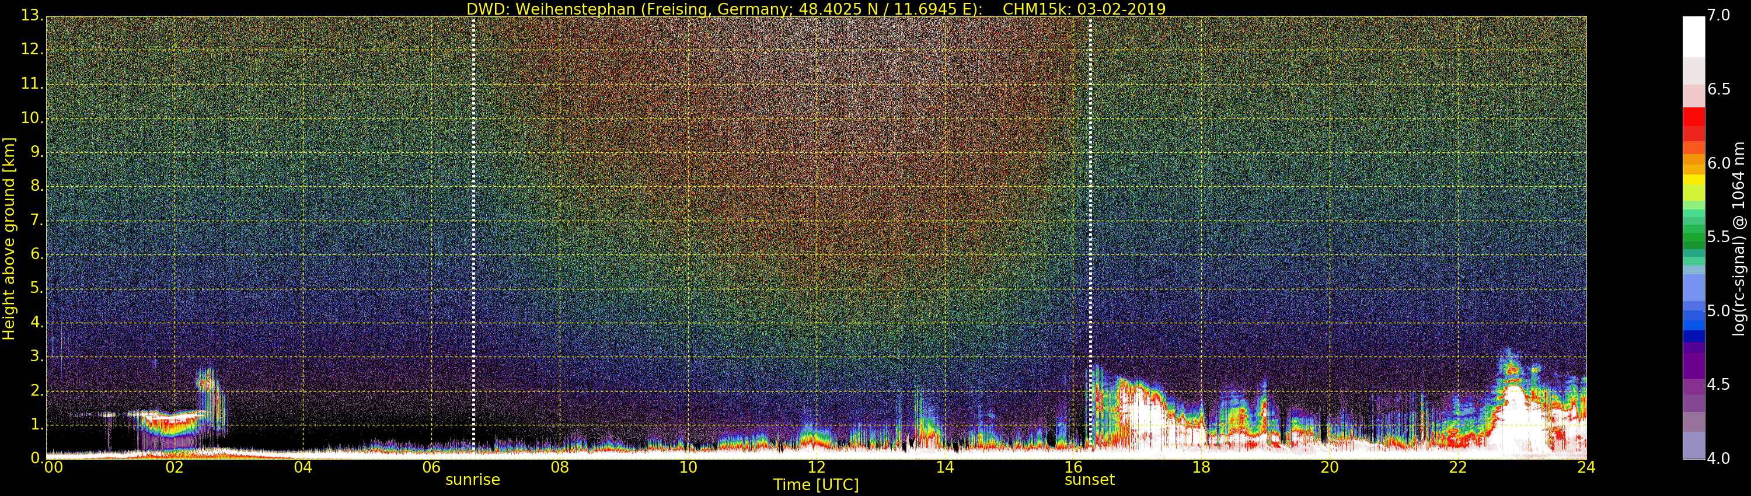
Task: Click the "CHM15k: 03-02-2019" date text
Action: click(1084, 9)
